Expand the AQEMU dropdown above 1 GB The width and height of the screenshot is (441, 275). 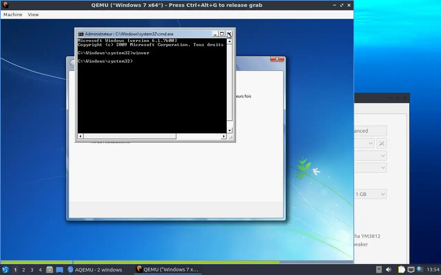(370, 168)
